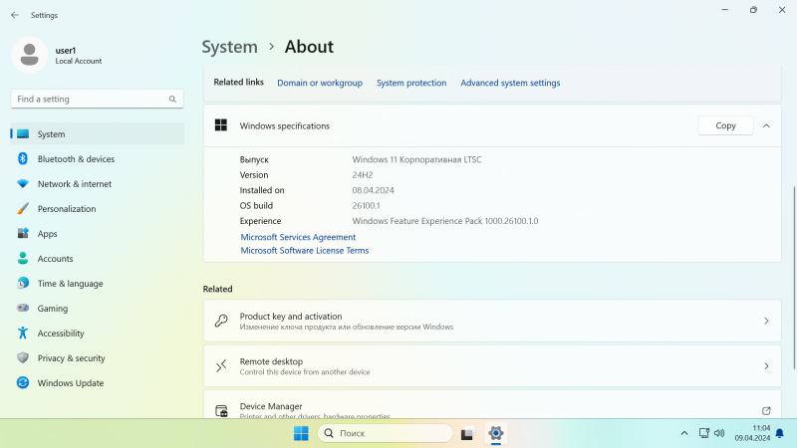Screen dimensions: 797x448
Task: Open Personalization settings page
Action: (97, 209)
